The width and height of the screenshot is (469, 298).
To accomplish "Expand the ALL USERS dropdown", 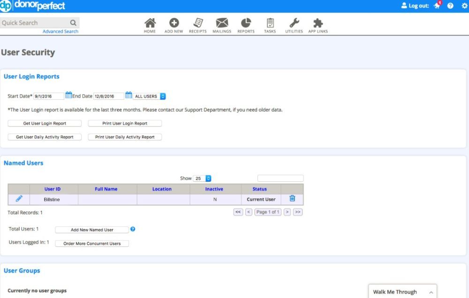I will [x=150, y=97].
